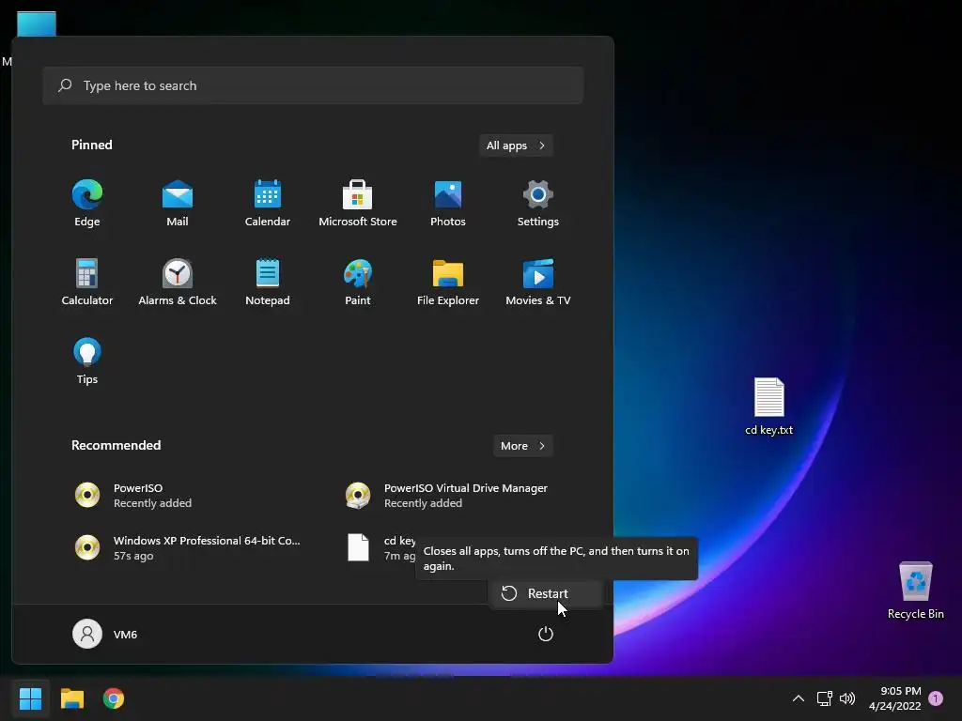Click the Type here to search field
The height and width of the screenshot is (721, 962).
coord(313,85)
